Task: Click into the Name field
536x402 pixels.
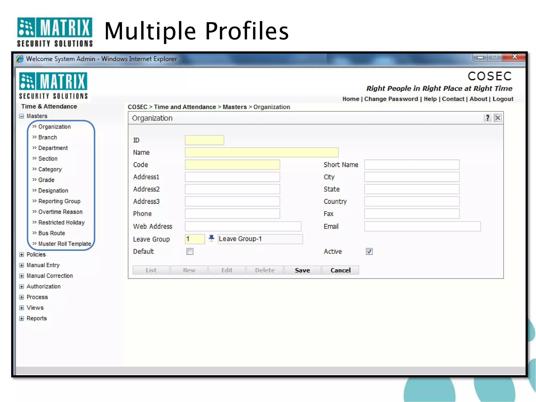Action: pos(262,152)
